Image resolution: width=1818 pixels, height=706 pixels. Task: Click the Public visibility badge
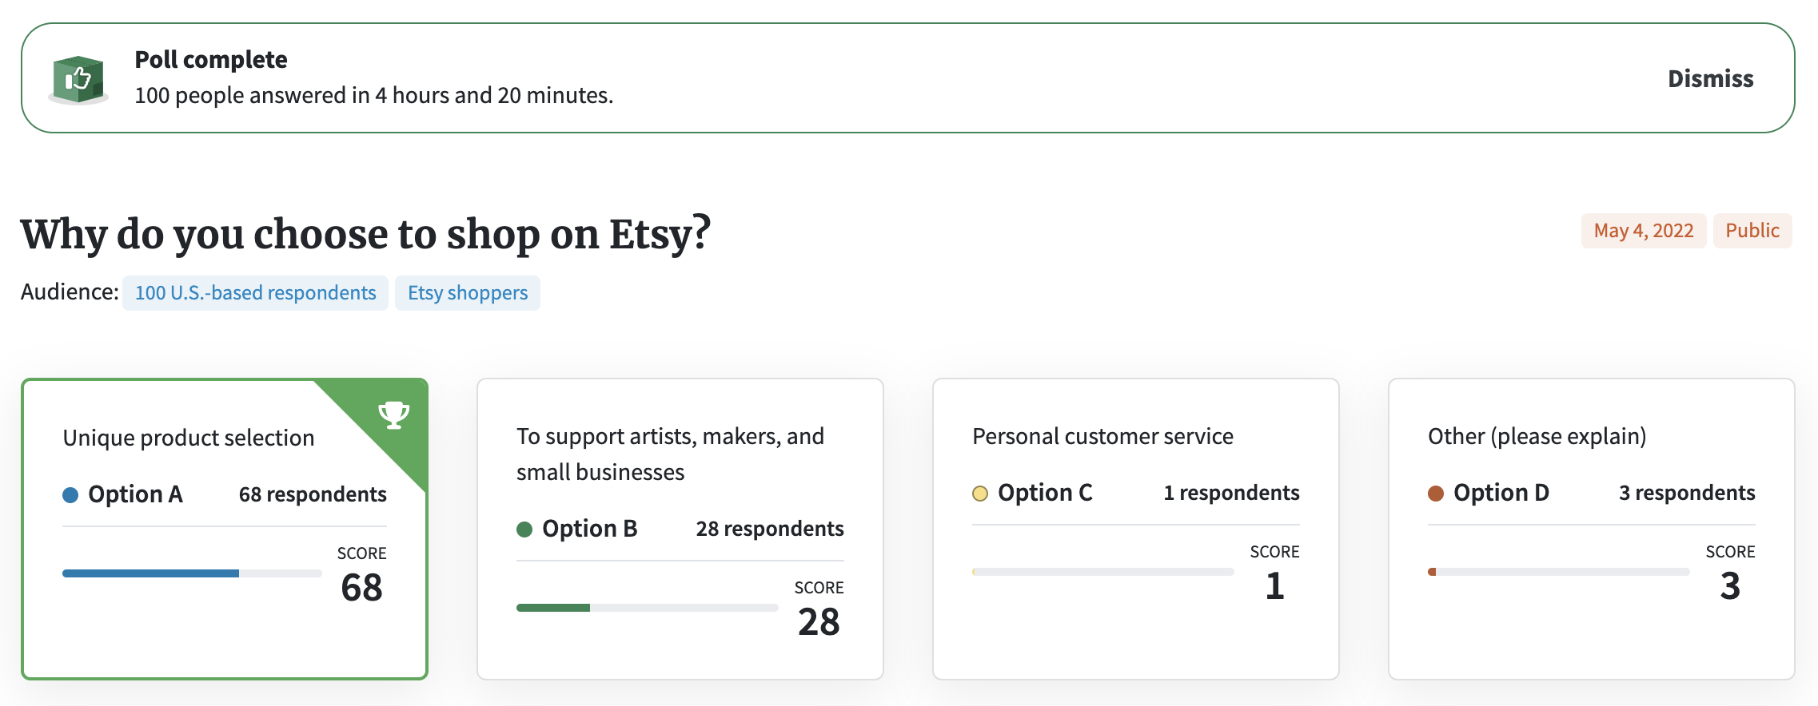(1752, 231)
